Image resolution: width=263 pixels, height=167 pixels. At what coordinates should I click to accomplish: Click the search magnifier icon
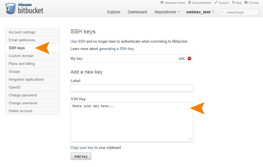pyautogui.click(x=223, y=12)
